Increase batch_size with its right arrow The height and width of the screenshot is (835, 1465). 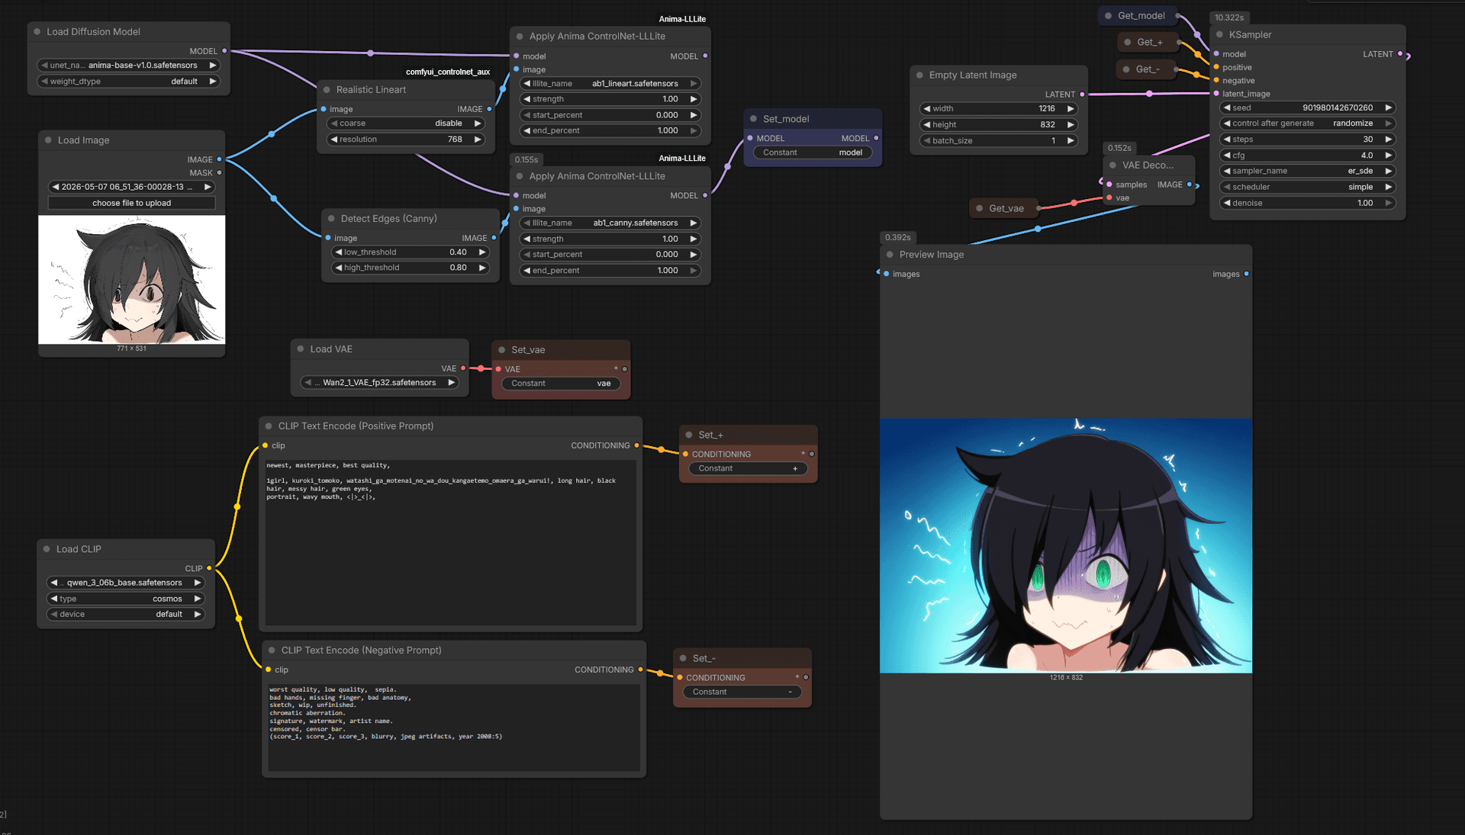[x=1071, y=141]
